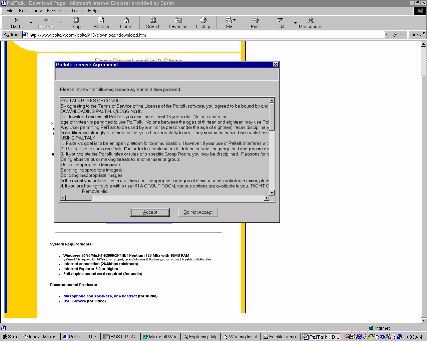Switch to Inbox - Microsoft taskbar window
Image resolution: width=427 pixels, height=341 pixels.
(x=41, y=337)
